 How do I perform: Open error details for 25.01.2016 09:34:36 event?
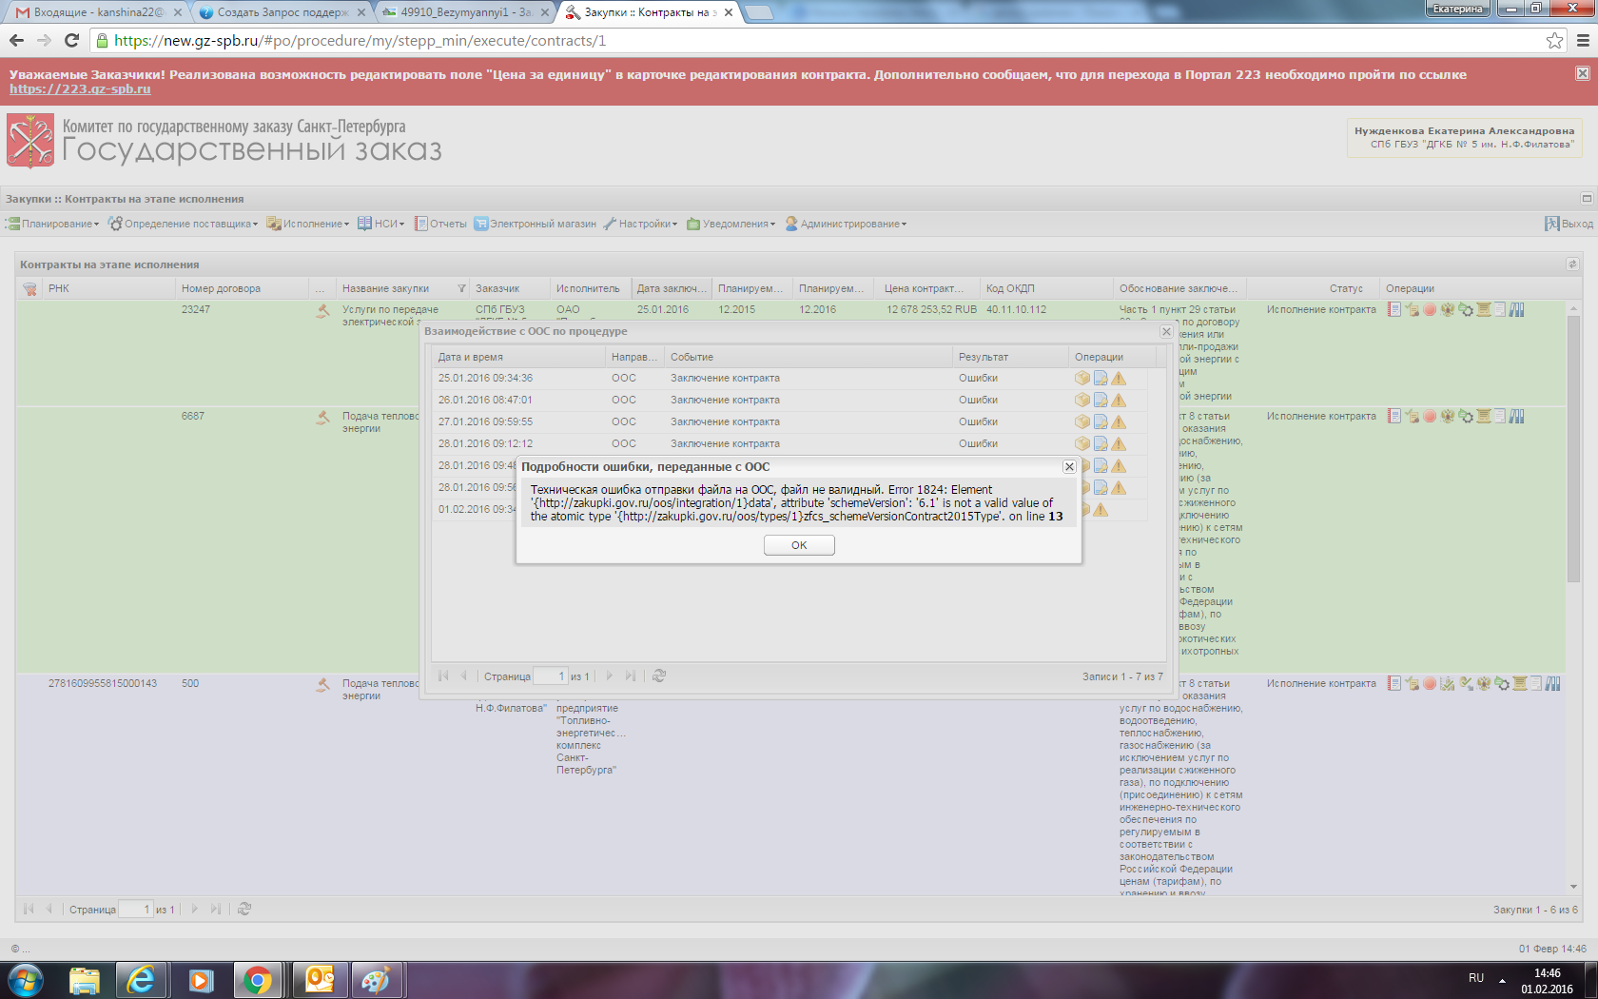tap(1119, 378)
